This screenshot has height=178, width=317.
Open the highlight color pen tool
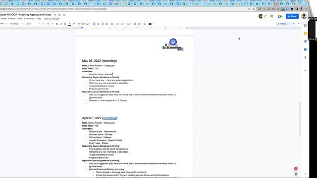click(x=74, y=24)
